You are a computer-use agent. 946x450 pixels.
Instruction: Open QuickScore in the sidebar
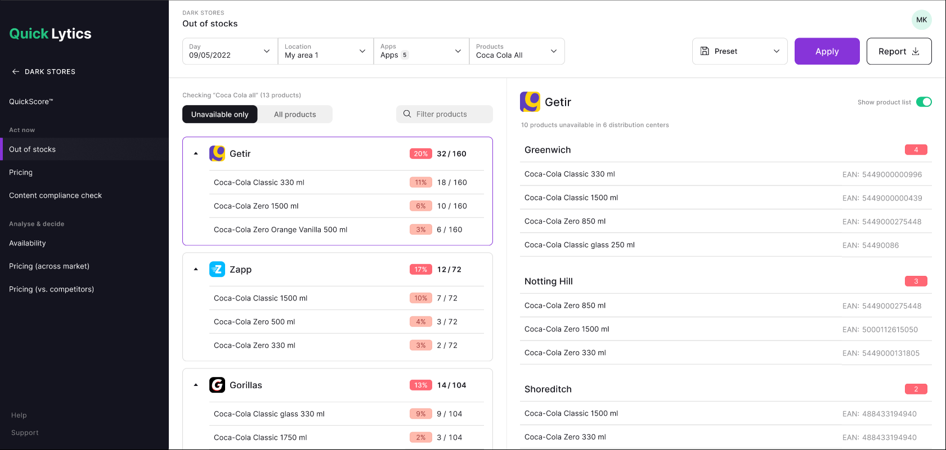(31, 102)
